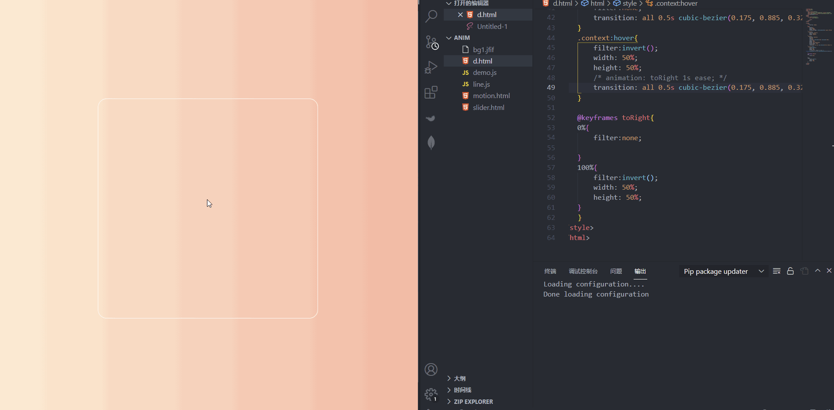Open the output log file icon
This screenshot has height=410, width=834.
coord(804,271)
